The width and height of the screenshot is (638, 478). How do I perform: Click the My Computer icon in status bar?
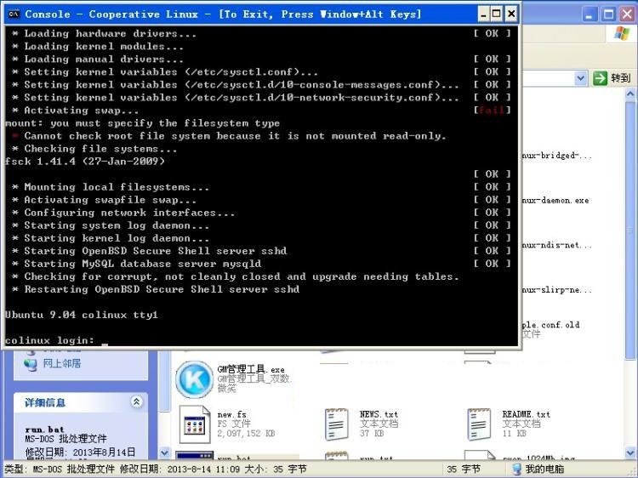516,469
